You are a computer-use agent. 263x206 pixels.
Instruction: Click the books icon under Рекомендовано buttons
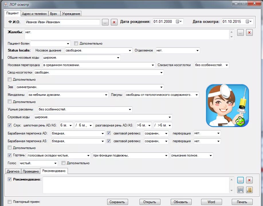(249, 190)
